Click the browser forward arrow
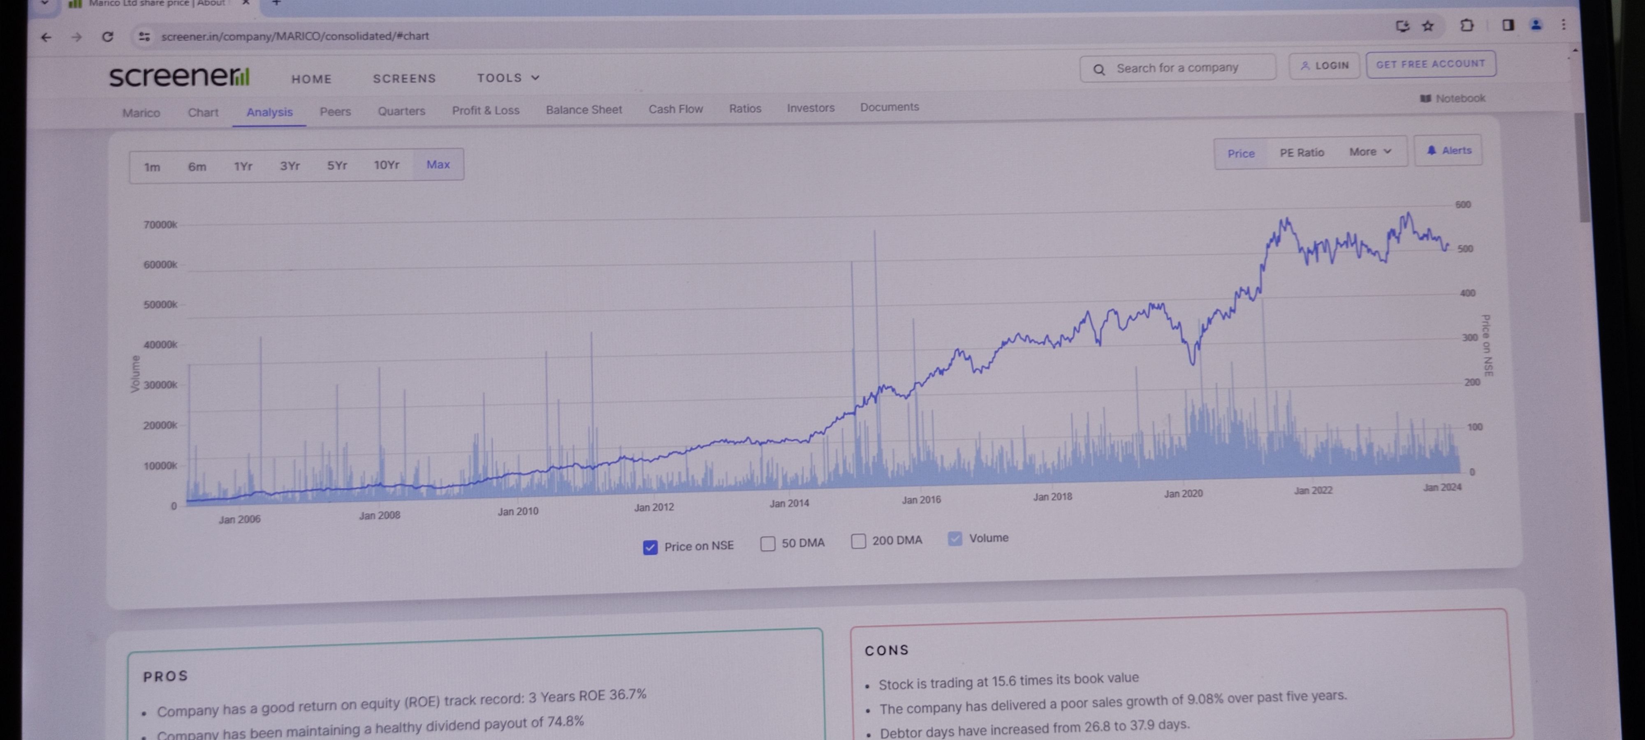 (x=76, y=37)
